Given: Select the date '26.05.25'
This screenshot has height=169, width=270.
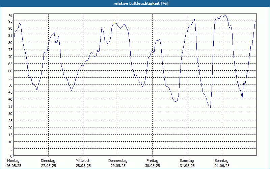Looking at the screenshot, I should 14,166.
